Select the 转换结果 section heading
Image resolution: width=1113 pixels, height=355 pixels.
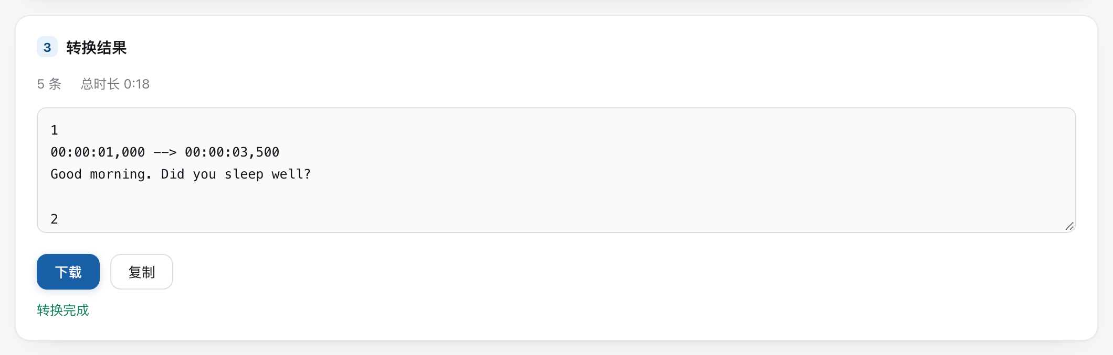pos(97,48)
